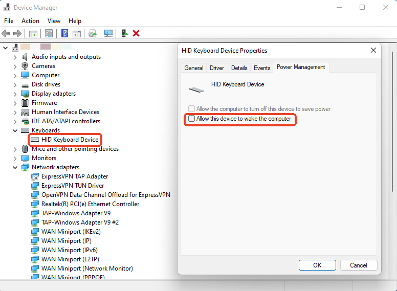Click the Back arrow toolbar icon

click(x=6, y=33)
